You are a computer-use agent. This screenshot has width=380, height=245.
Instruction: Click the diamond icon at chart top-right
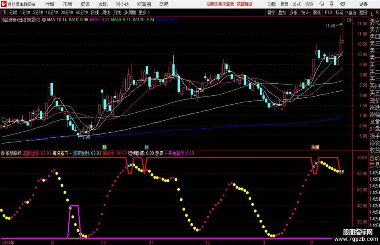tap(343, 20)
